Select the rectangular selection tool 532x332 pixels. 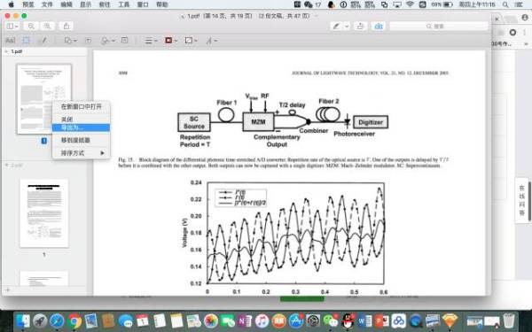click(26, 41)
